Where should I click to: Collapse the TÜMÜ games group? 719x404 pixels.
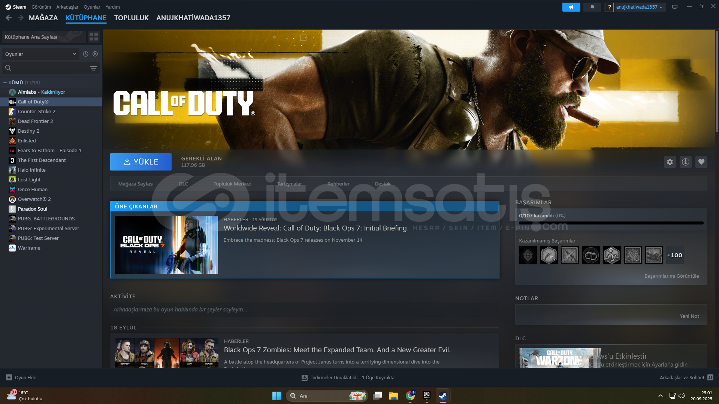pos(4,82)
